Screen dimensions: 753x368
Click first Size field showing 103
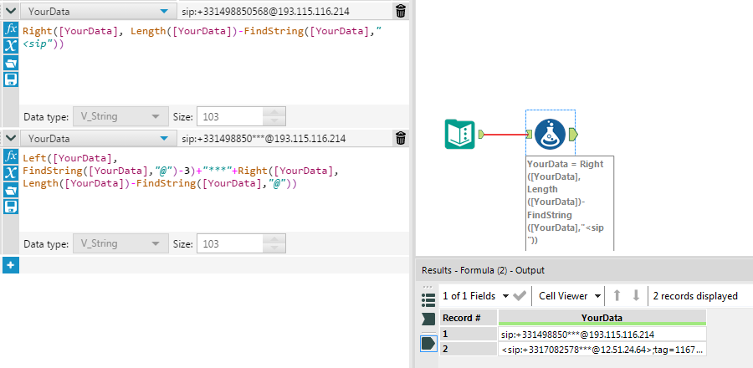click(x=230, y=116)
